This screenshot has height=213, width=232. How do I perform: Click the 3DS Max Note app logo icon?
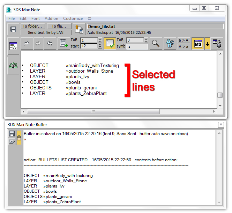pyautogui.click(x=9, y=10)
